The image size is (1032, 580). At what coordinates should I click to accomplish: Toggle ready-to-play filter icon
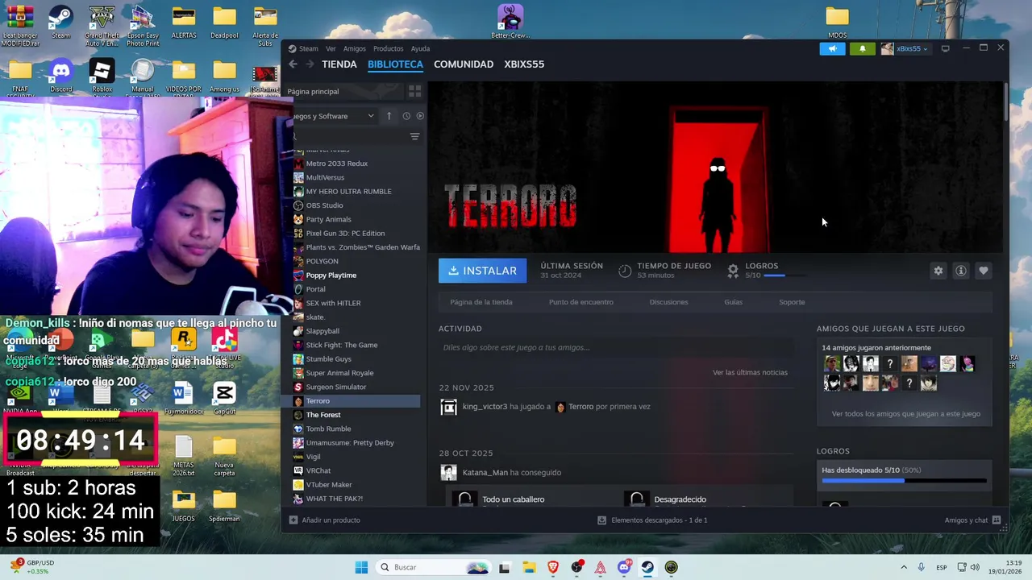pyautogui.click(x=420, y=116)
